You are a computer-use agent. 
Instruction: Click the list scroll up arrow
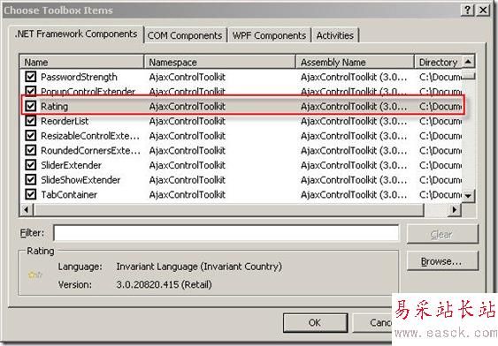coord(469,62)
